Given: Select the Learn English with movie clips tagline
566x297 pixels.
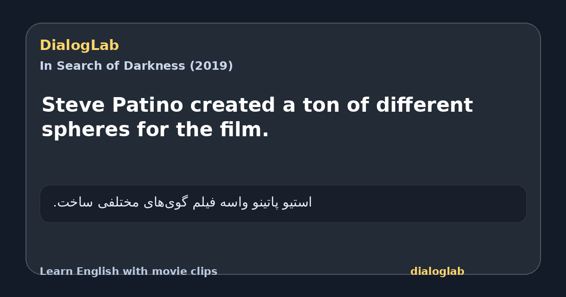Looking at the screenshot, I should (x=128, y=272).
